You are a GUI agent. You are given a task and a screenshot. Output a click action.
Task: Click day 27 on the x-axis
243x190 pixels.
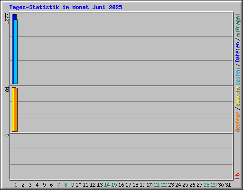(x=199, y=185)
